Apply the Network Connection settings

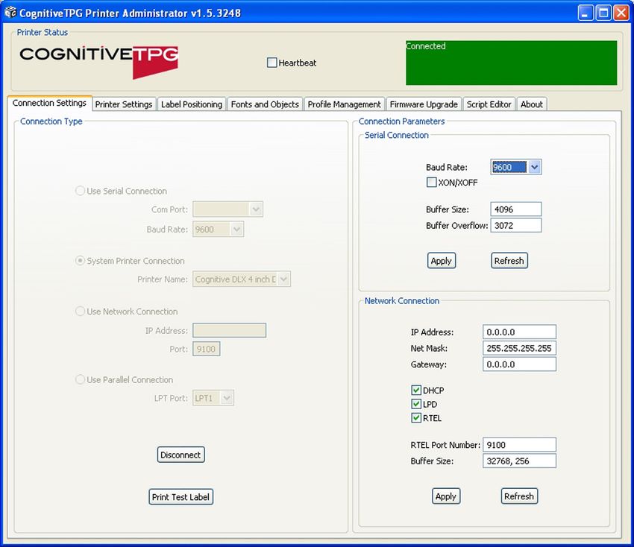pos(446,496)
